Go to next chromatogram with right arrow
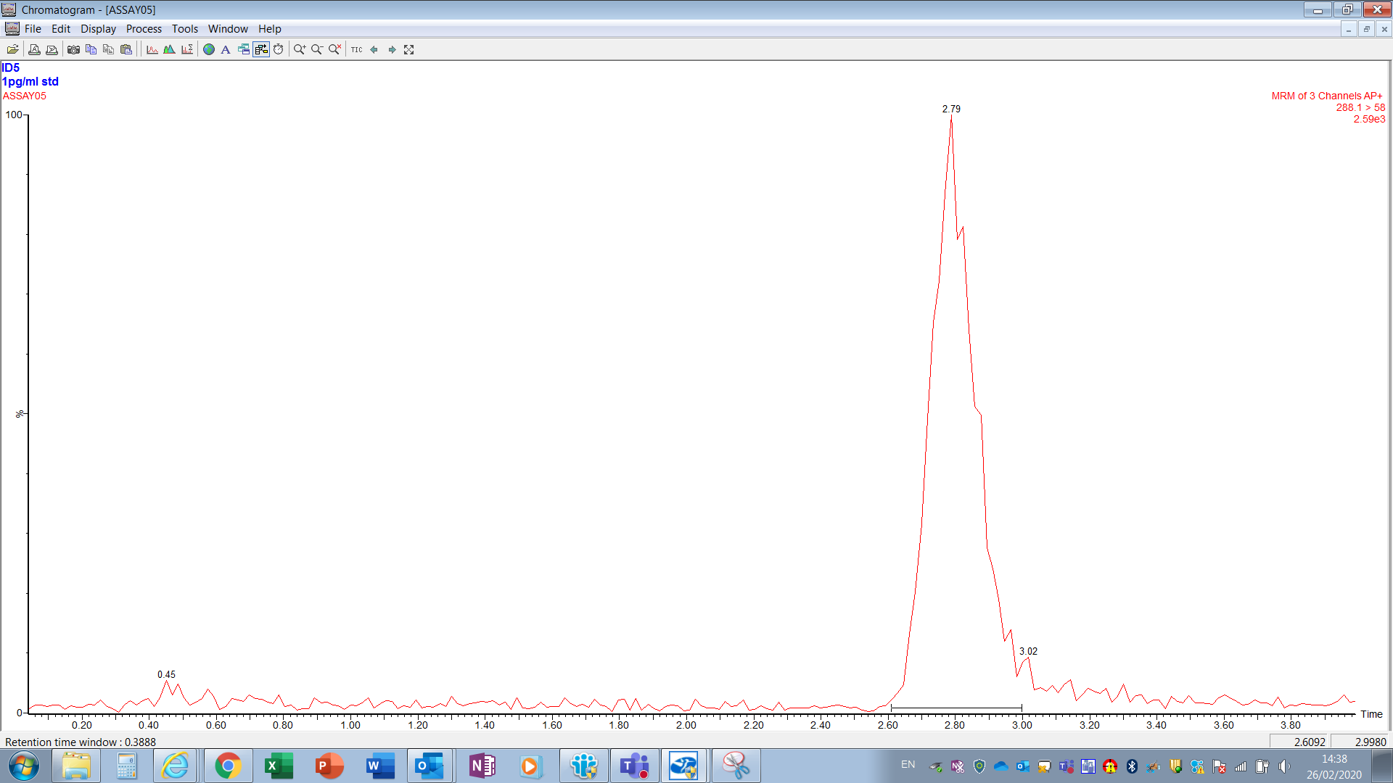The image size is (1393, 783). pos(392,49)
